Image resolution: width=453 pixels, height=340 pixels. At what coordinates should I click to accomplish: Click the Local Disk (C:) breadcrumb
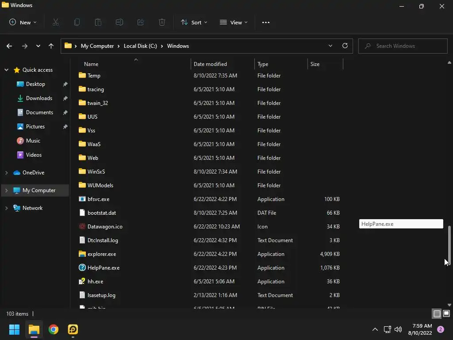coord(140,46)
